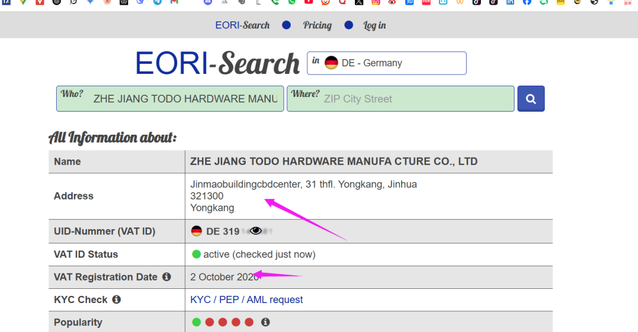Viewport: 638px width, 332px height.
Task: Click the magnifier search button
Action: coord(530,99)
